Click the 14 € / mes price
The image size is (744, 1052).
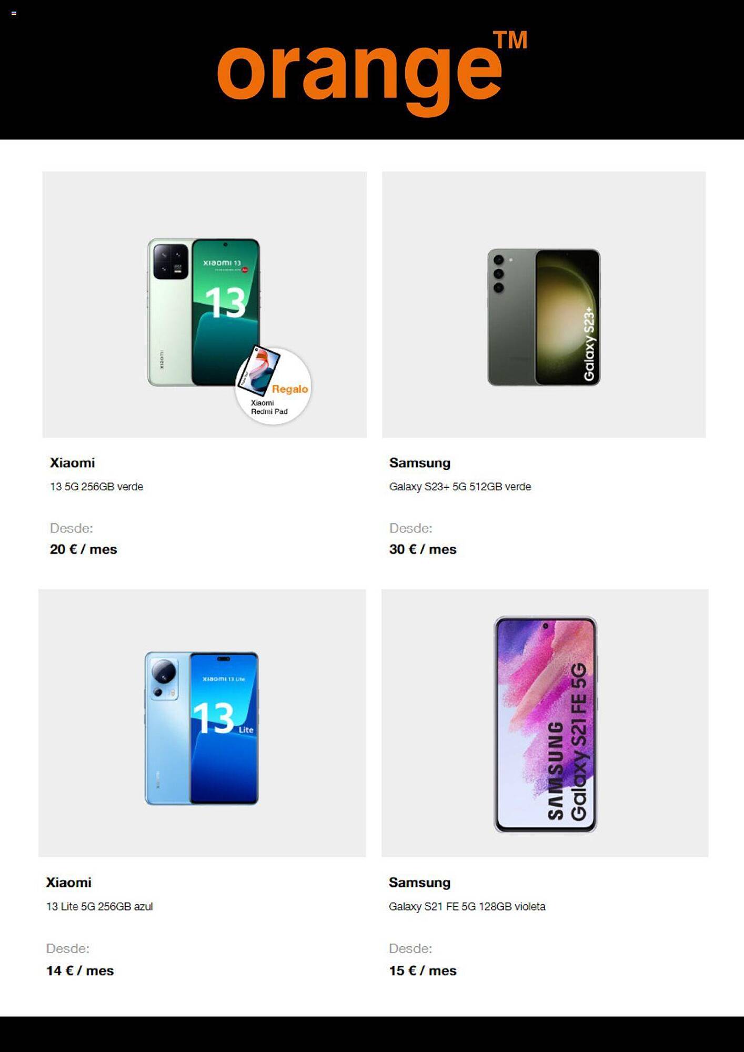click(80, 970)
